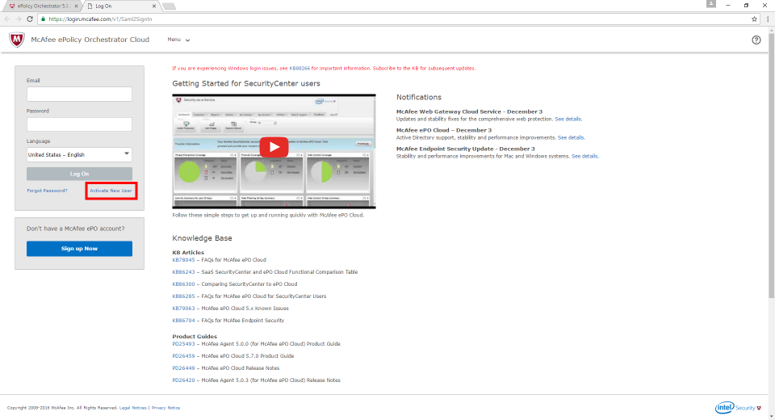
Task: Bookmark this page with the star icon
Action: tap(753, 18)
